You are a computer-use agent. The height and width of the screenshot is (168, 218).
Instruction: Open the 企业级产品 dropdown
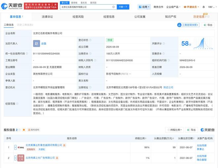pyautogui.click(x=173, y=7)
